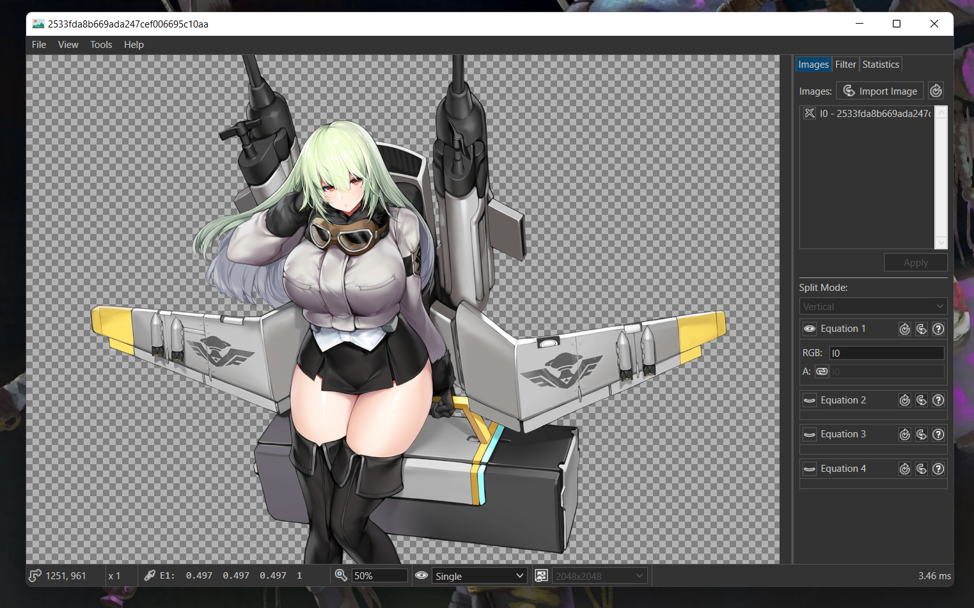Image resolution: width=974 pixels, height=608 pixels.
Task: Click the application icon in title bar
Action: point(38,24)
